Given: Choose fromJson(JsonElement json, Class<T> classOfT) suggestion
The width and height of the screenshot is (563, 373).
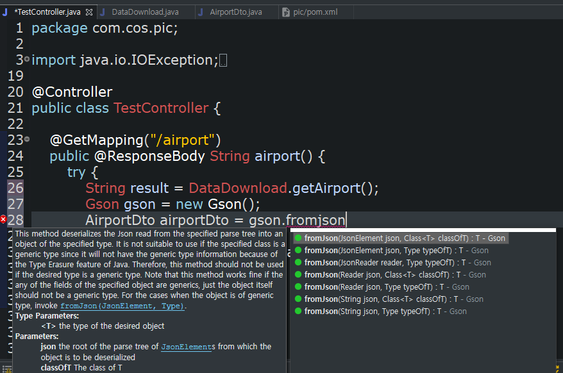Looking at the screenshot, I should [401, 238].
